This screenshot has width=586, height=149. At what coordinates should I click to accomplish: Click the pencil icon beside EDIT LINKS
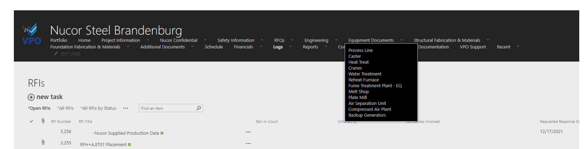(56, 54)
